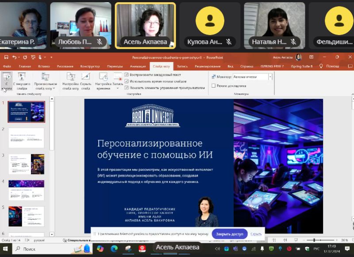Viewport: 354px width, 257px height.
Task: Enable 'Режим докладчика' checkbox
Action: [x=213, y=86]
